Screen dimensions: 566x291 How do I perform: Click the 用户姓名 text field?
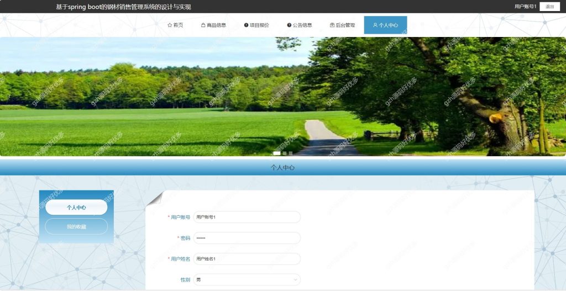point(247,259)
